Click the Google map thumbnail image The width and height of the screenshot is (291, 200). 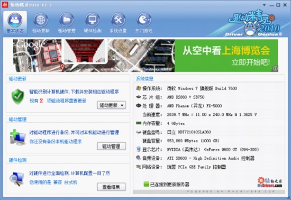[94, 56]
